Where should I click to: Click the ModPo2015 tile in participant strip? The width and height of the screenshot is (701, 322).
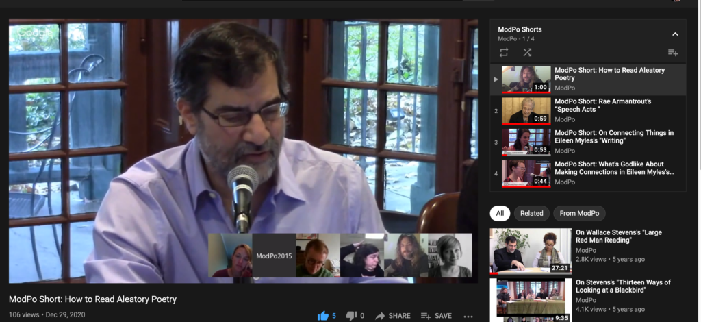(274, 256)
